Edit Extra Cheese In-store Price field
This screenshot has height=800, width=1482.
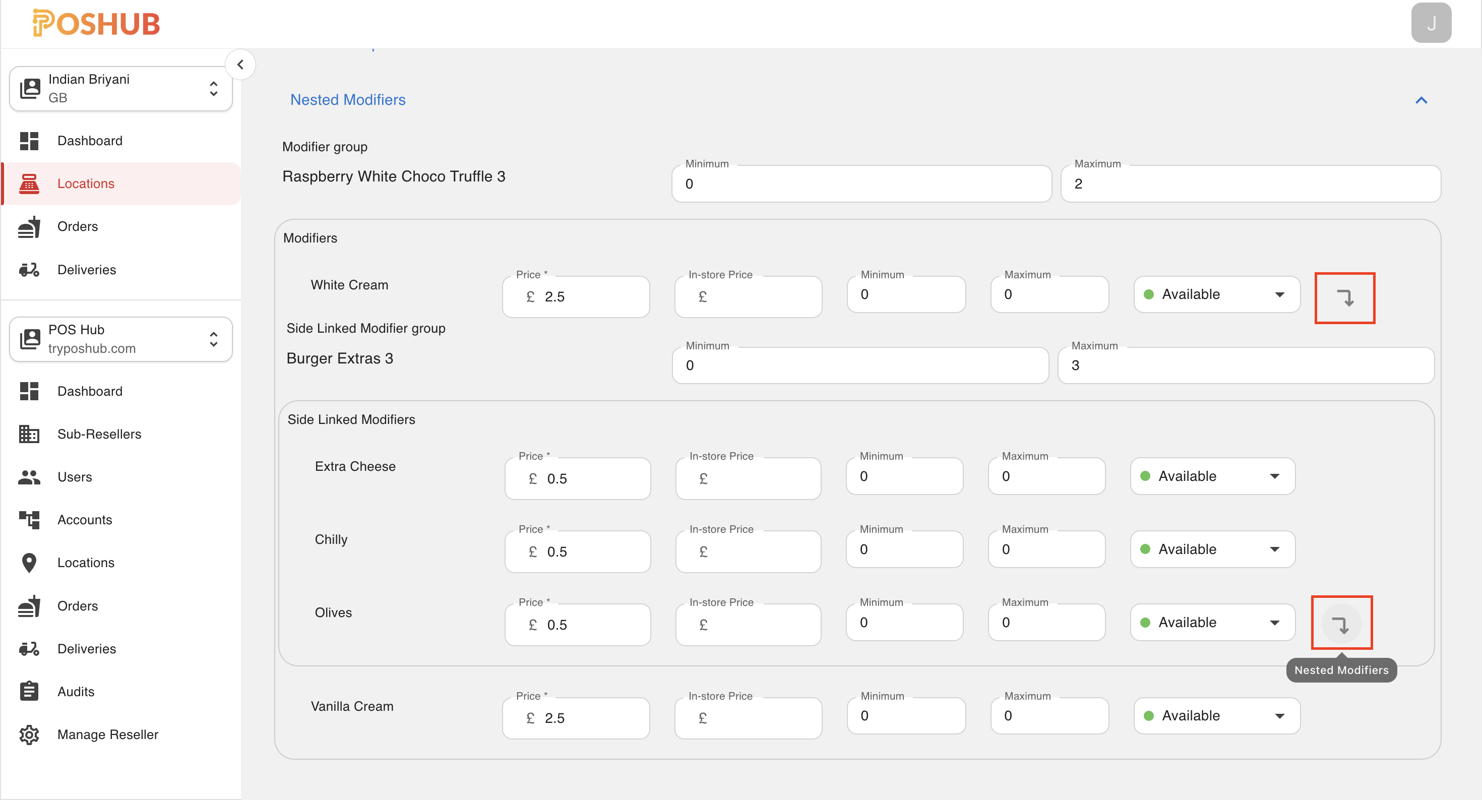pyautogui.click(x=748, y=478)
